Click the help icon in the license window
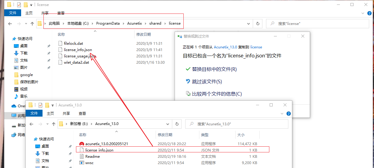374x168 pixels. [x=369, y=13]
